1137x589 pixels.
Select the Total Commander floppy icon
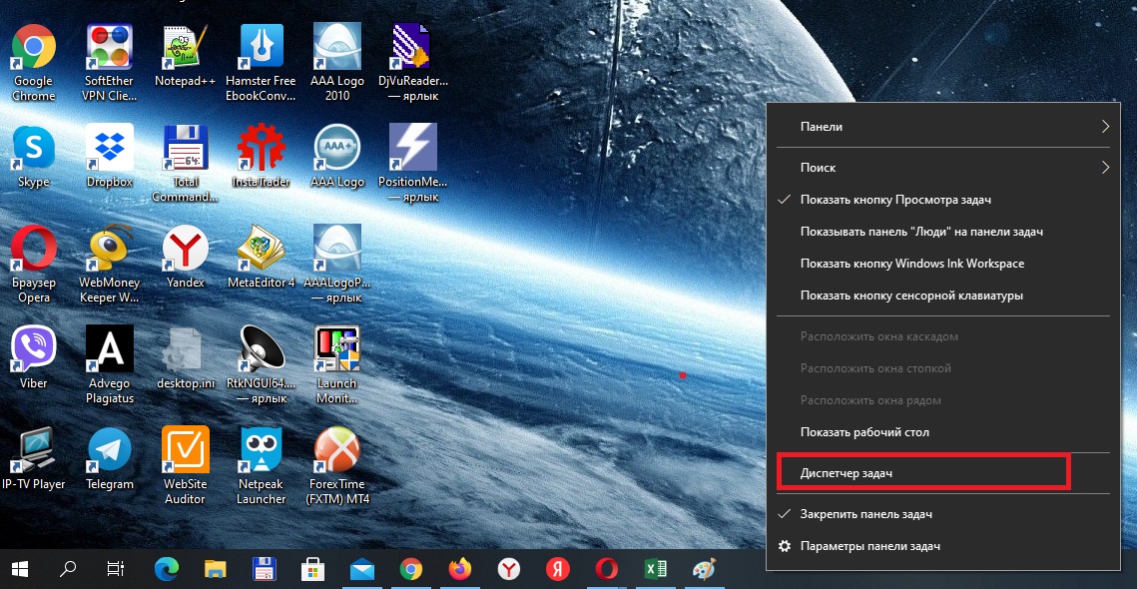point(185,148)
